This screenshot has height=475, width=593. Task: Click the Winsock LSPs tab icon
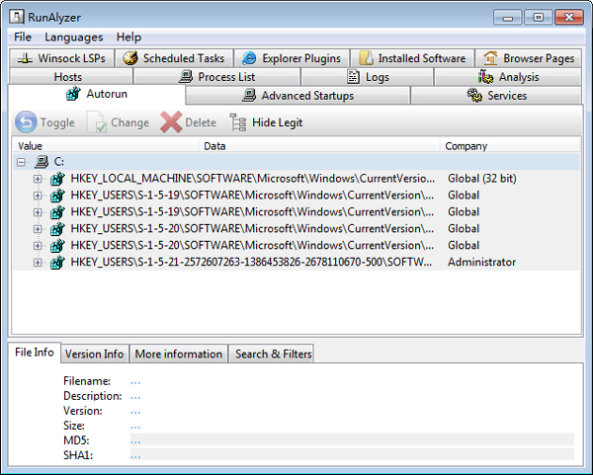click(x=25, y=58)
